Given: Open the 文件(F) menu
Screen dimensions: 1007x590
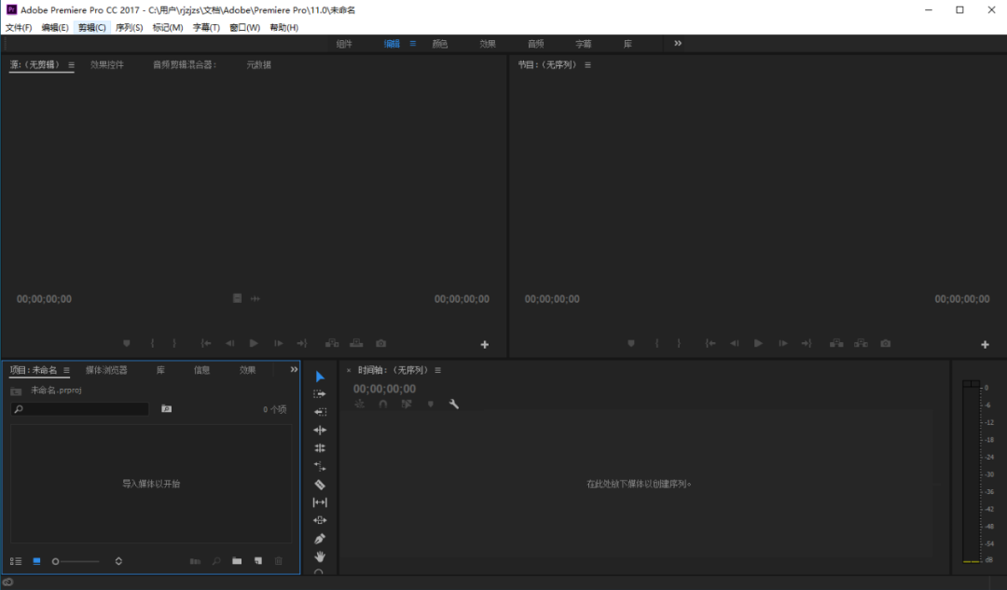Looking at the screenshot, I should pyautogui.click(x=19, y=28).
